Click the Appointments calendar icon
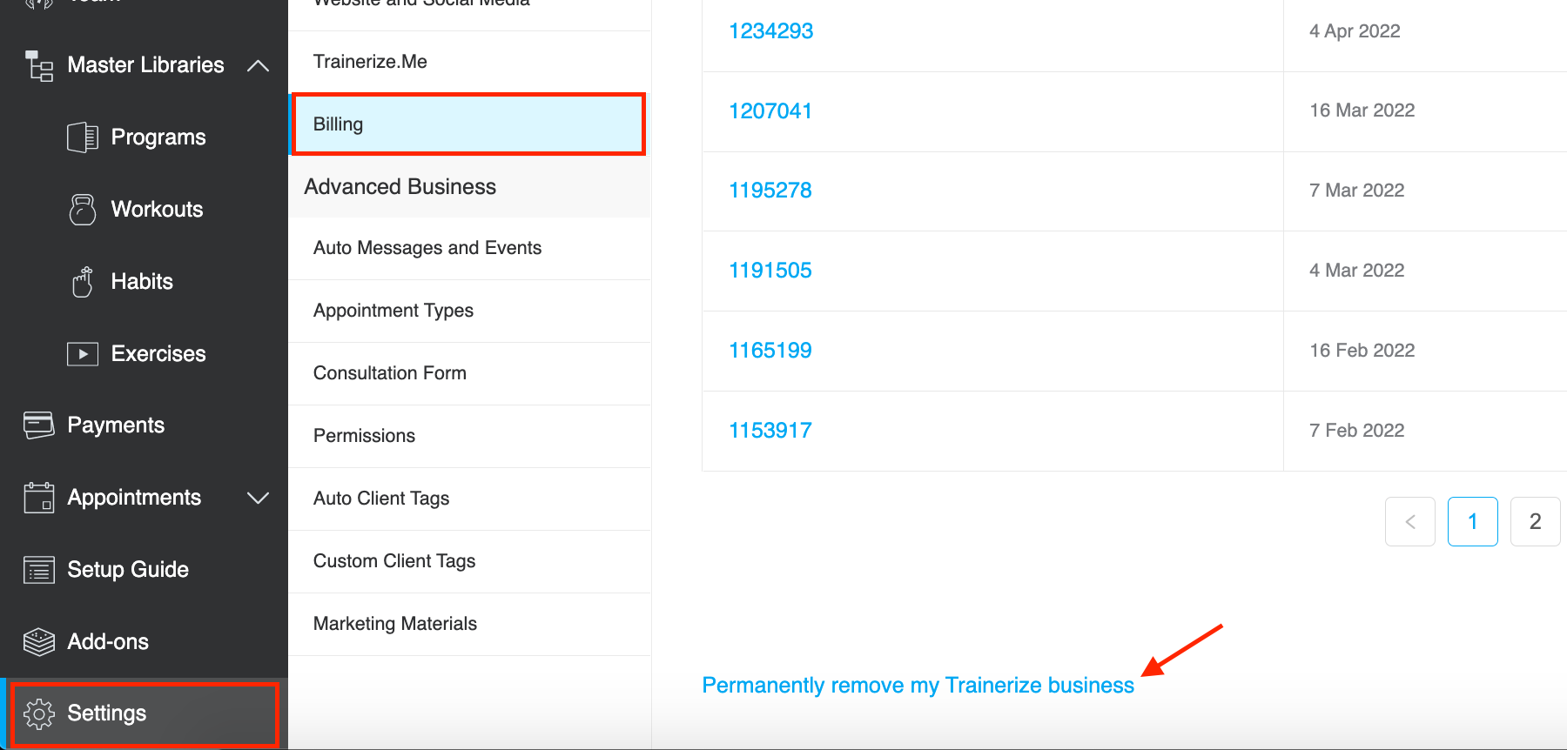 point(39,498)
